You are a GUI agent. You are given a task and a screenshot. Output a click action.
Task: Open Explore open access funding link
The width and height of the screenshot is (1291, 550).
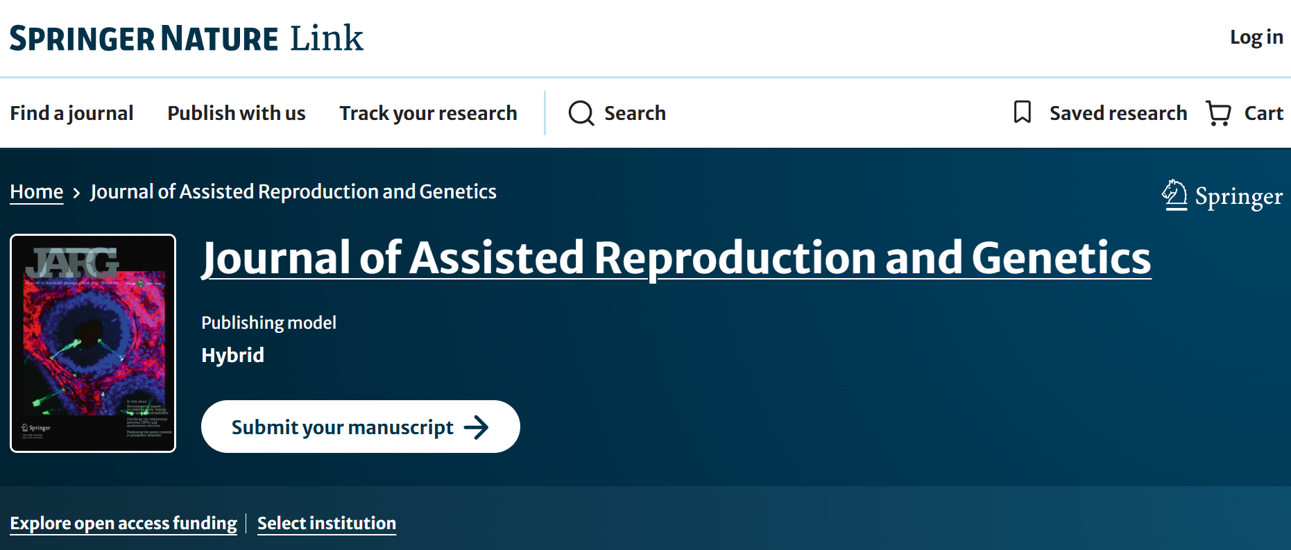[x=123, y=523]
